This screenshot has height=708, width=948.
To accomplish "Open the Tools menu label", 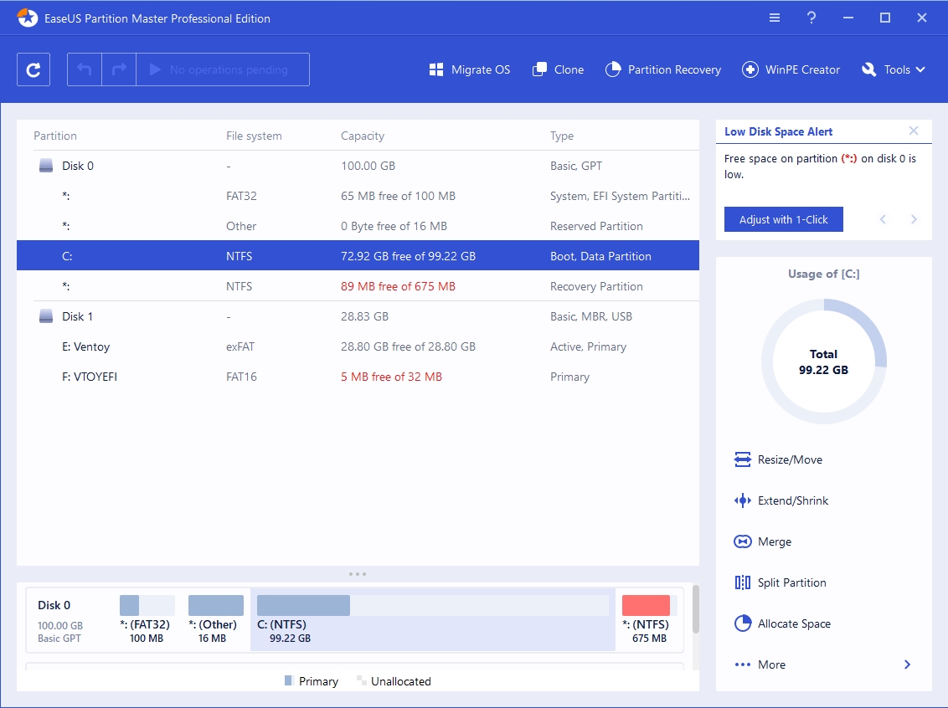I will 897,69.
